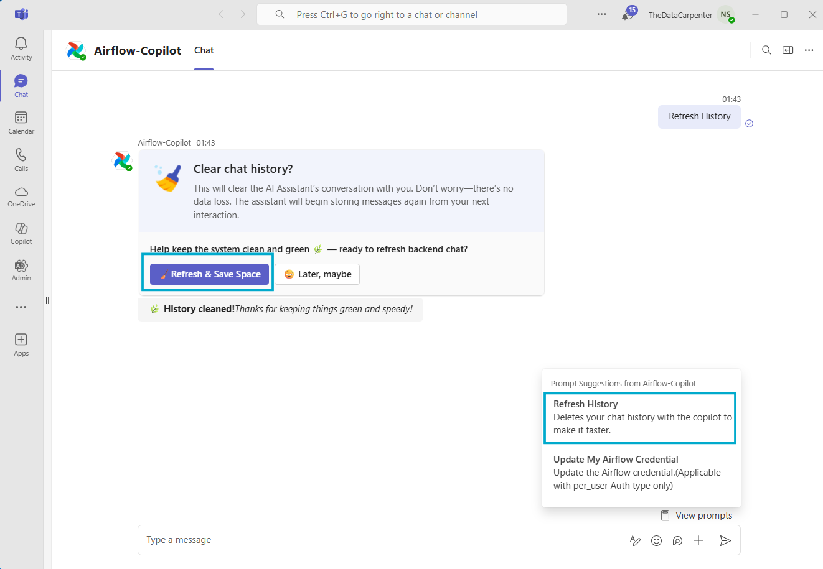
Task: Click the seen status icon beside sent message
Action: (x=750, y=124)
